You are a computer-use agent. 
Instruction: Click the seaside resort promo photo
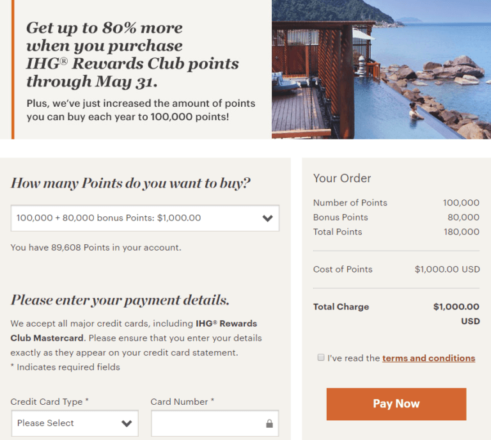pos(381,69)
